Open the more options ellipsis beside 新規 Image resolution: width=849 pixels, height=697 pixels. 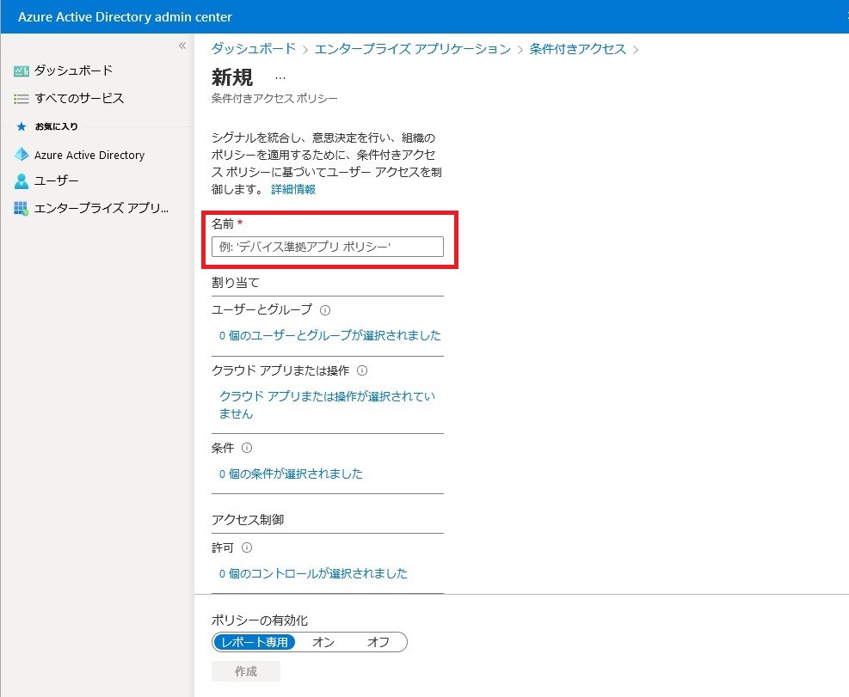pos(280,78)
